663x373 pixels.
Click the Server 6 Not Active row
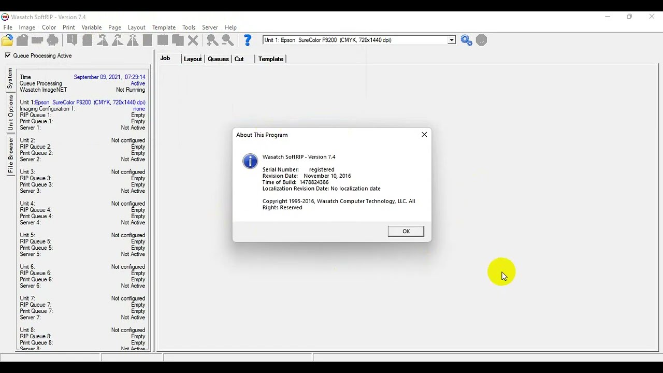82,286
